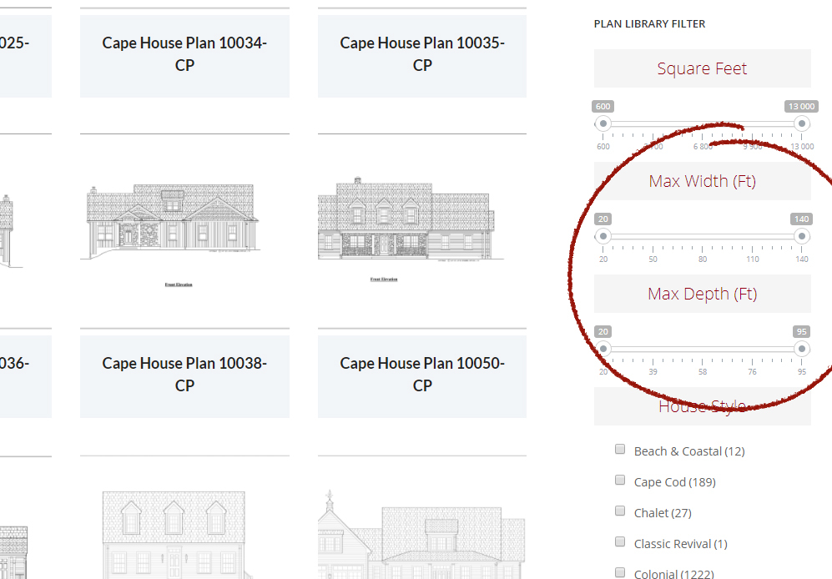832x579 pixels.
Task: Open Cape House Plan 10050-CP title link
Action: 422,374
